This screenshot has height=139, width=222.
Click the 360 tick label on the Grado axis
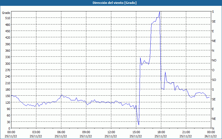coord(8,51)
